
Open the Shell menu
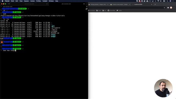coord(12,1)
